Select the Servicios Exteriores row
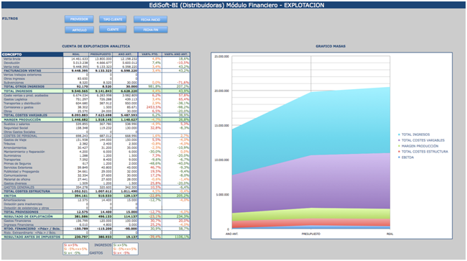 click(96, 168)
